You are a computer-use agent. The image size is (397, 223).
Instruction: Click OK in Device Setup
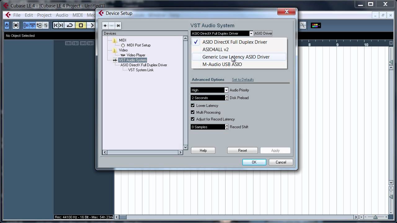point(254,162)
